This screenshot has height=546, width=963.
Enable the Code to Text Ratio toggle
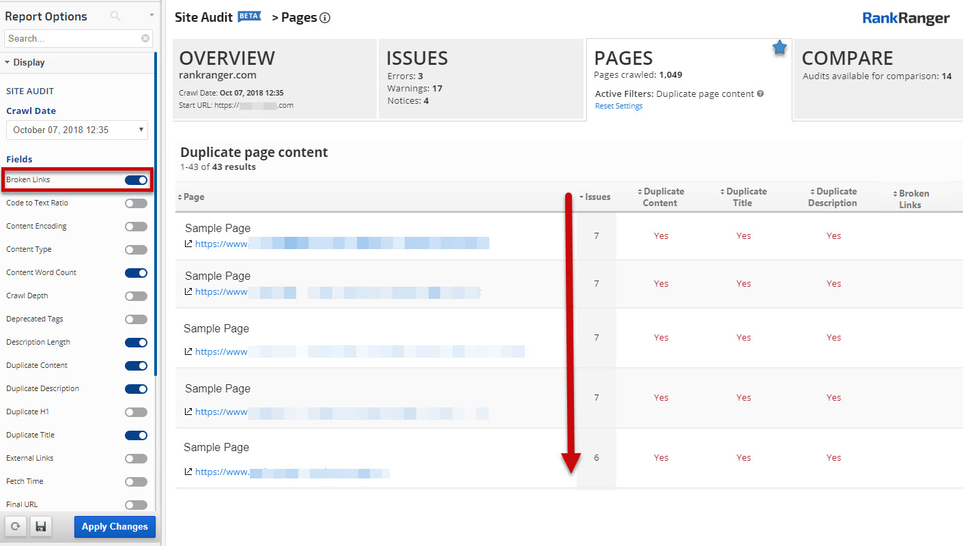point(136,203)
